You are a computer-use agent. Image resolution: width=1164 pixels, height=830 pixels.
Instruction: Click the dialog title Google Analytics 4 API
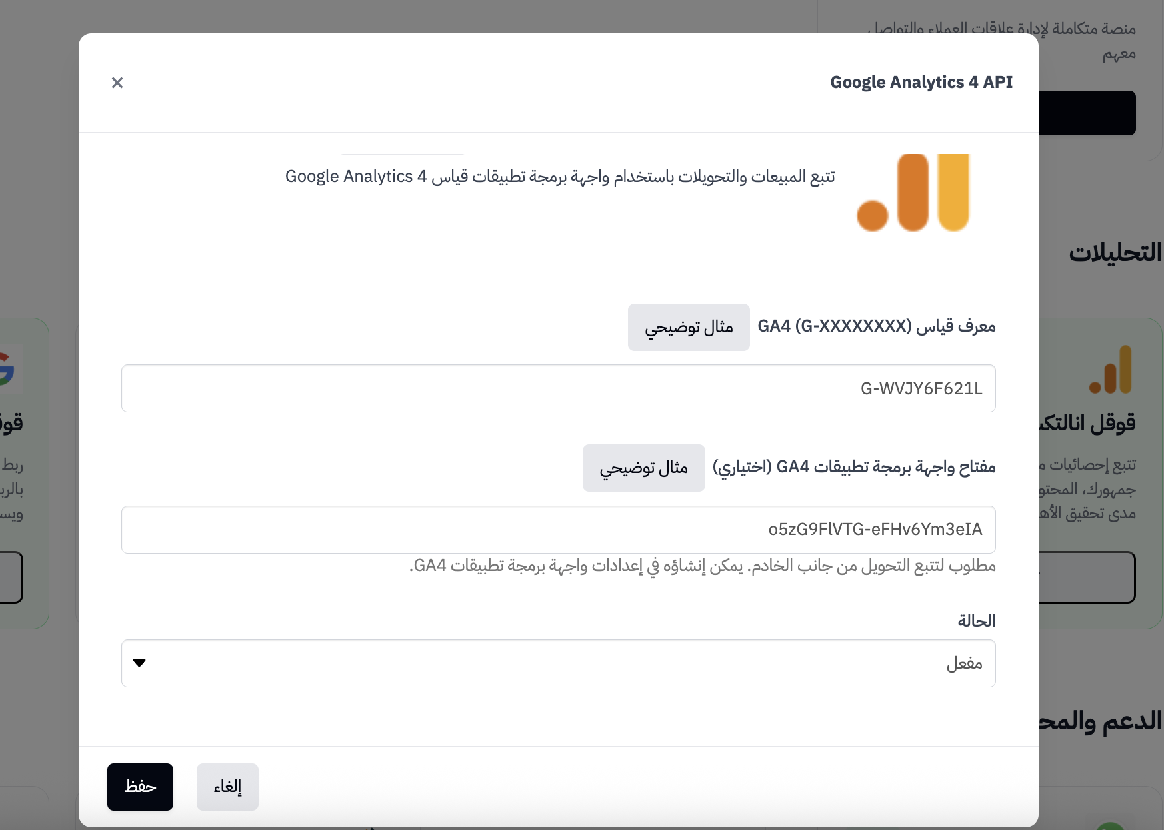(921, 82)
